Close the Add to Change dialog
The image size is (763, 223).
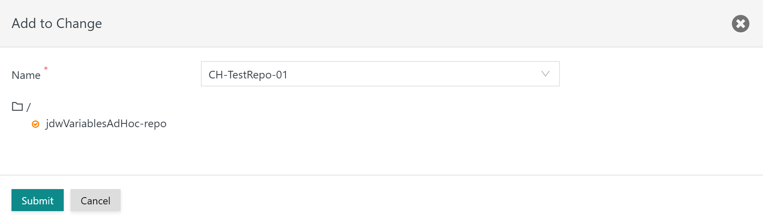click(x=740, y=24)
